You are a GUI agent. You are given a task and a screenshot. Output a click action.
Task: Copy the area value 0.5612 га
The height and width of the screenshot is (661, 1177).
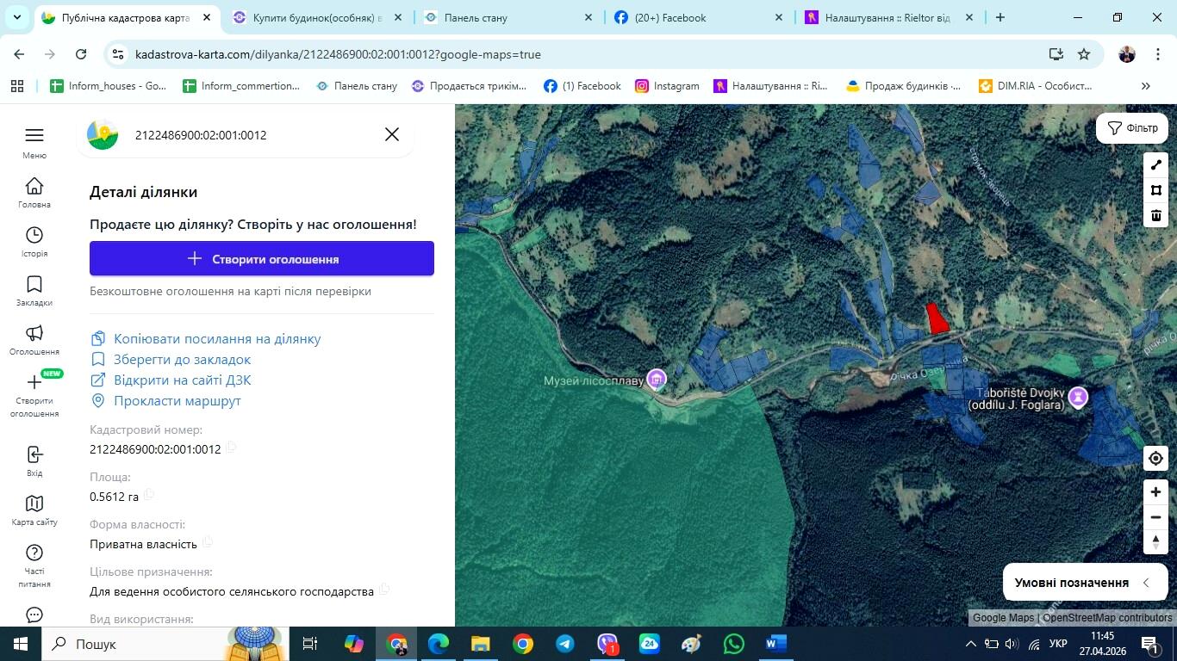point(149,495)
